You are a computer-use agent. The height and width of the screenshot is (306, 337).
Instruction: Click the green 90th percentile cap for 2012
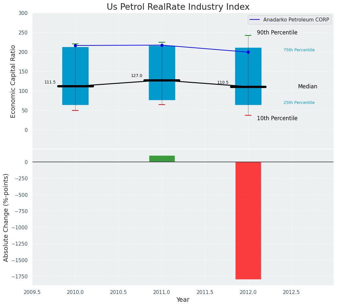(248, 35)
